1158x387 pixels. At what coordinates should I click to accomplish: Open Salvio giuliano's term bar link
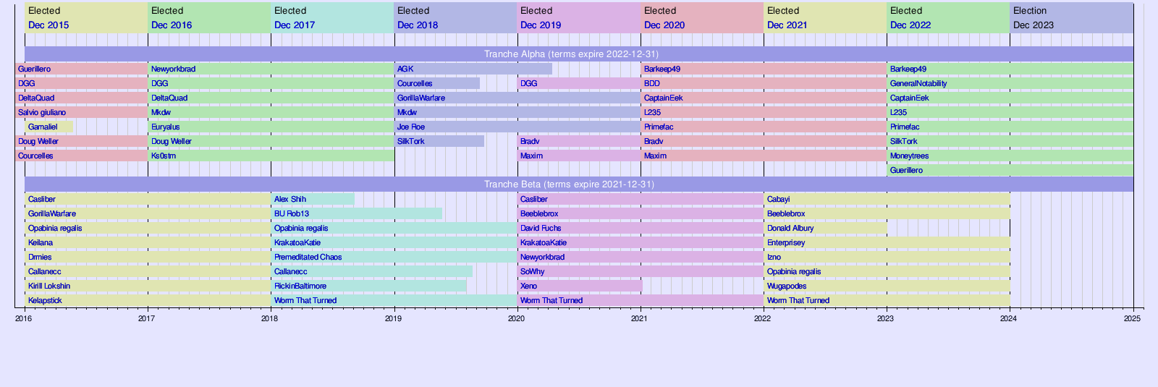click(42, 113)
